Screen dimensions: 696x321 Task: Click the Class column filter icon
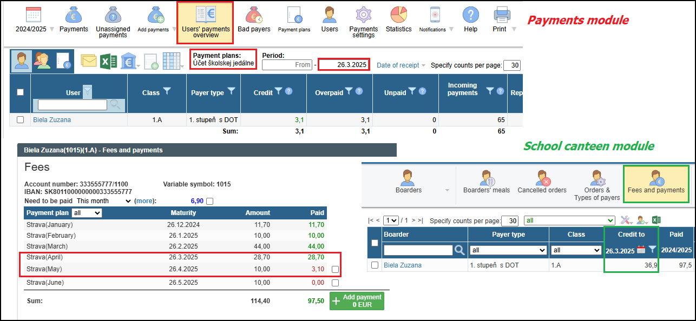(x=167, y=92)
